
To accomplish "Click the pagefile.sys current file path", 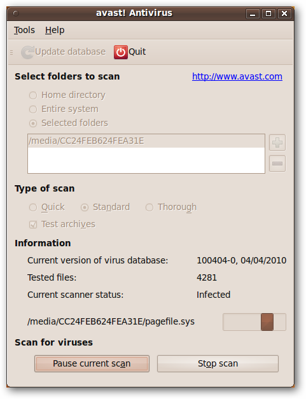I will click(x=111, y=321).
